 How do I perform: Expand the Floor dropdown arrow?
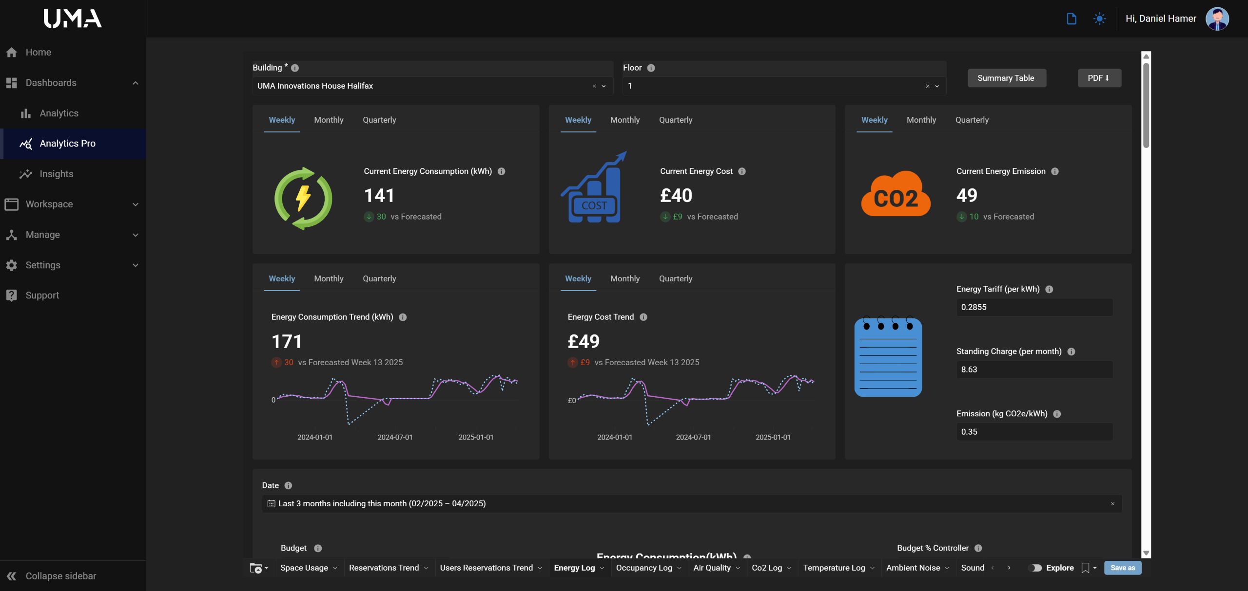pyautogui.click(x=937, y=86)
